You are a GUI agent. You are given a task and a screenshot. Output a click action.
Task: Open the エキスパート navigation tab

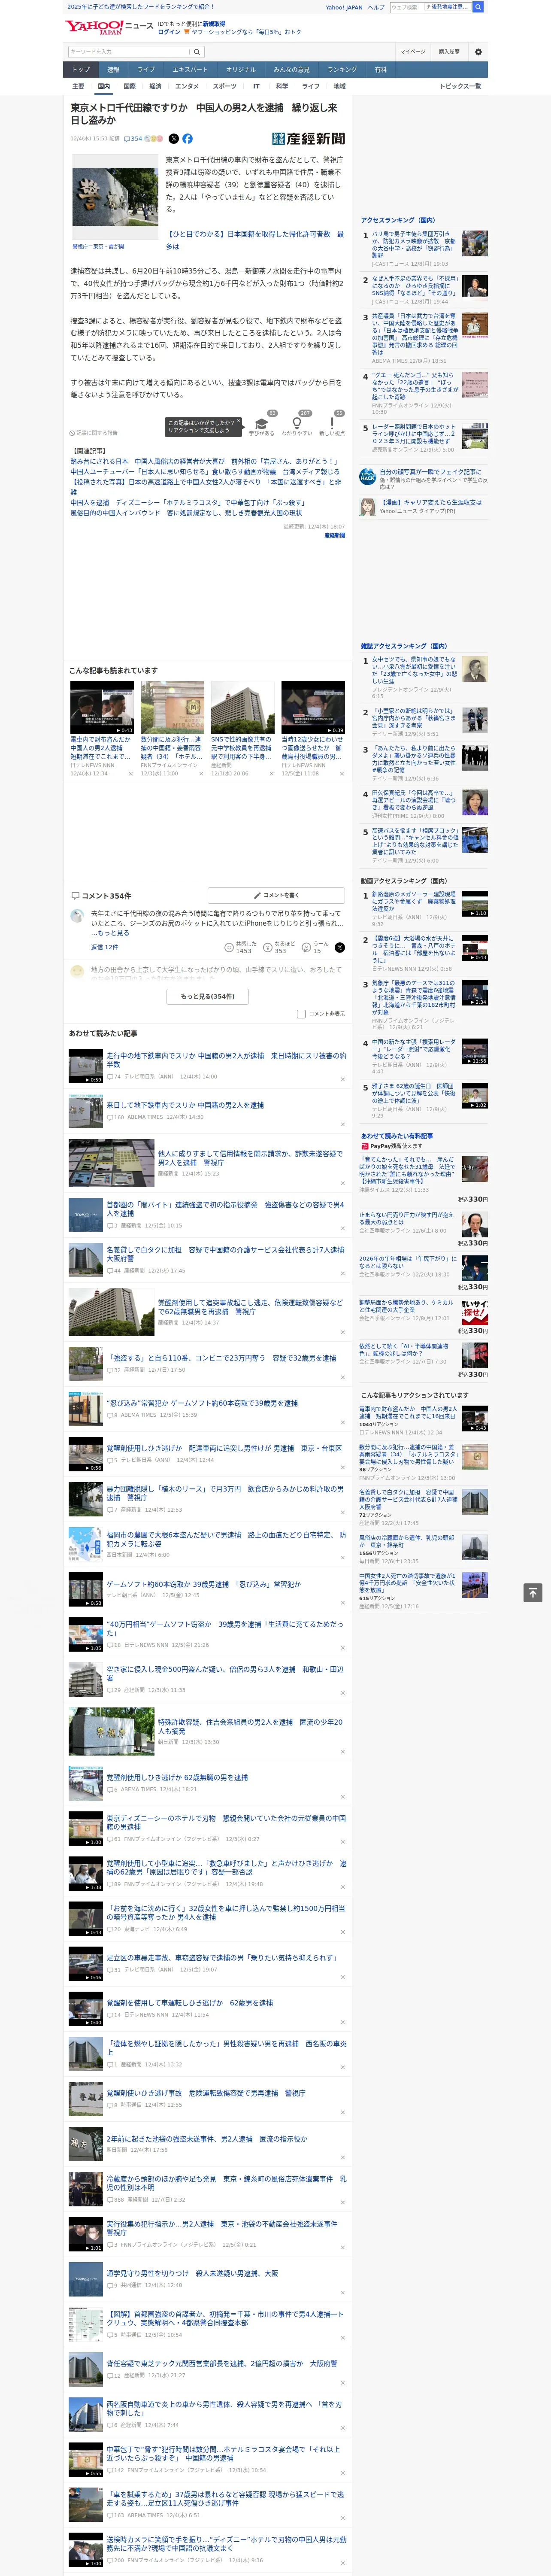click(190, 70)
